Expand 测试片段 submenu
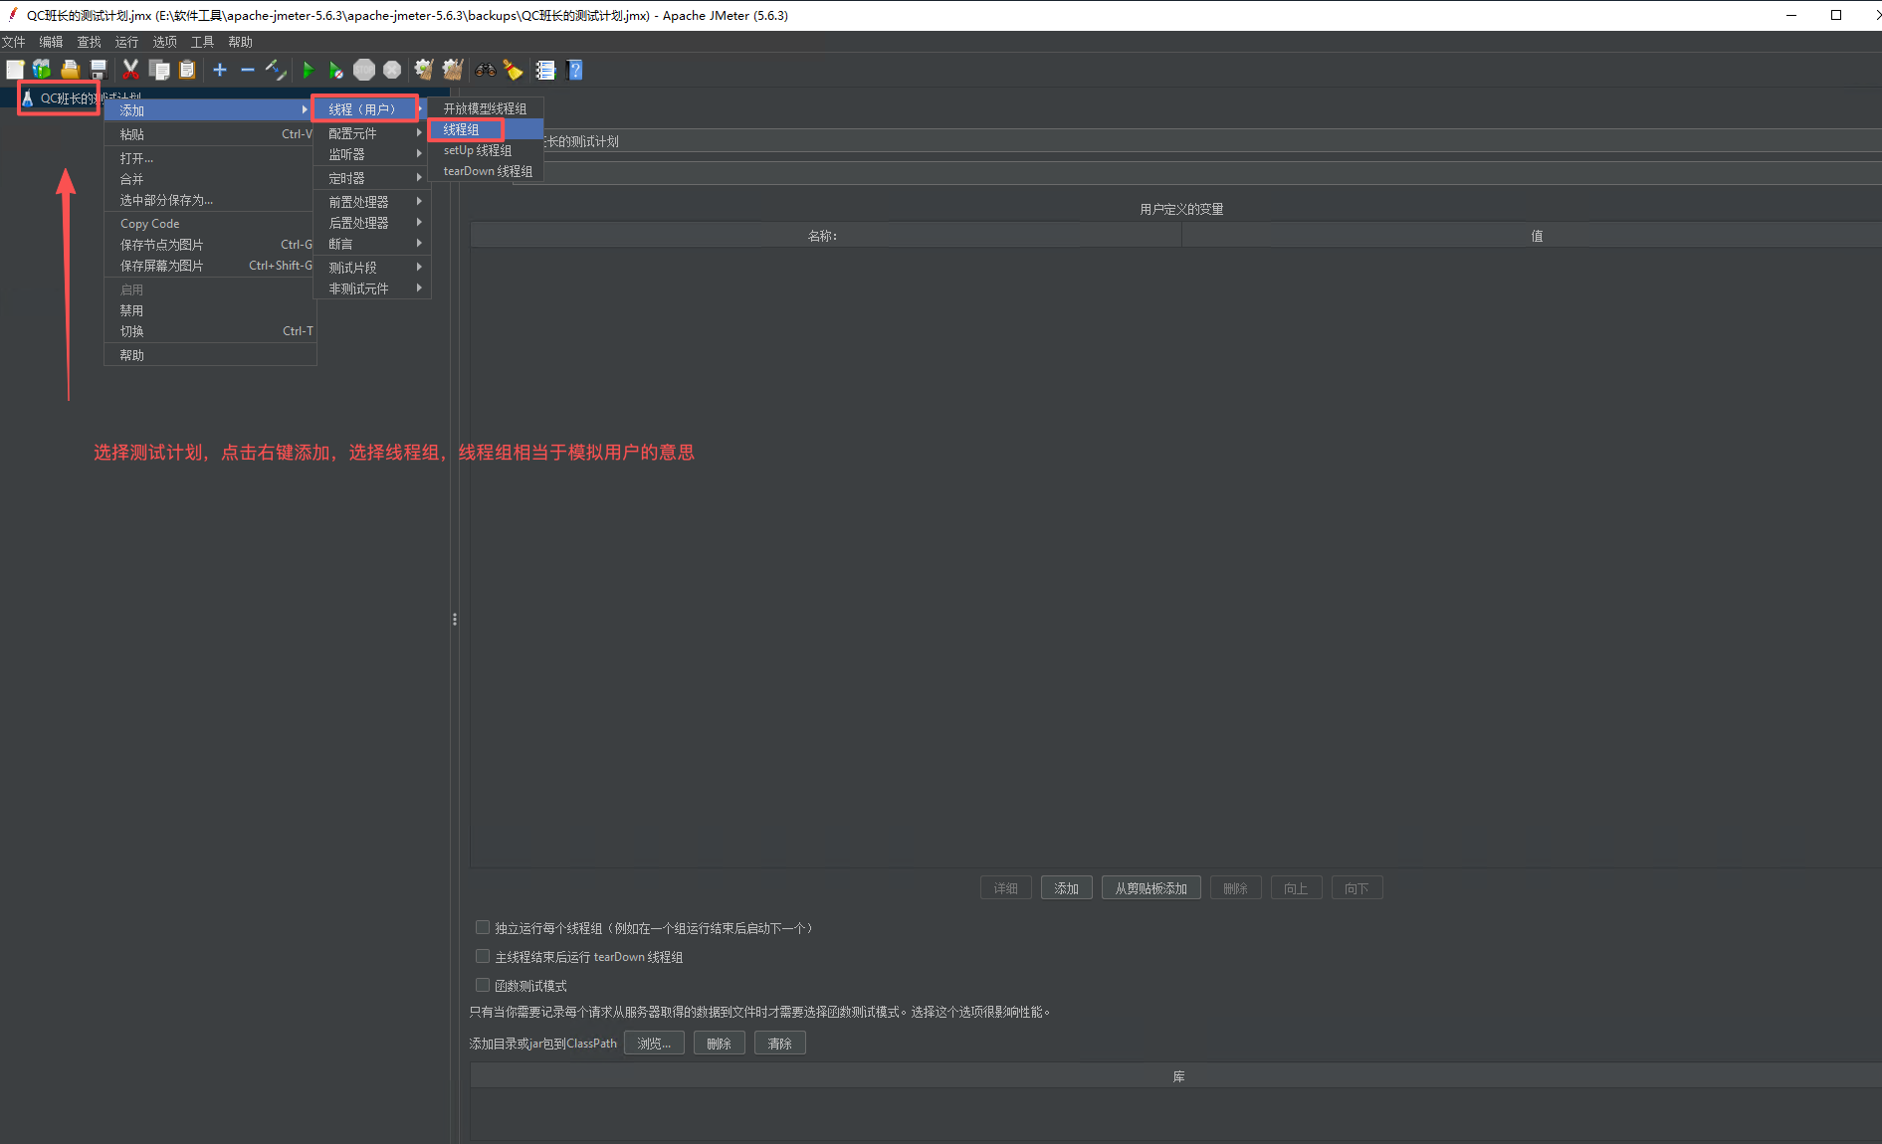The height and width of the screenshot is (1144, 1882). [371, 268]
